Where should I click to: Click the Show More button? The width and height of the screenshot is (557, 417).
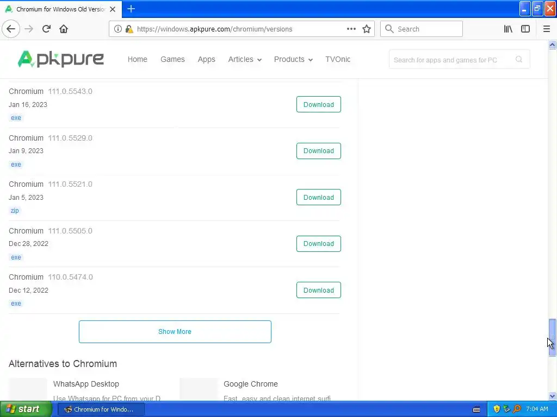(175, 332)
